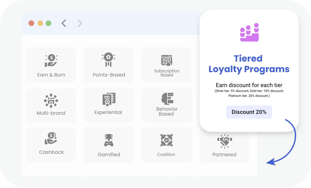Click the yellow traffic light dot
This screenshot has height=188, width=311.
40,23
